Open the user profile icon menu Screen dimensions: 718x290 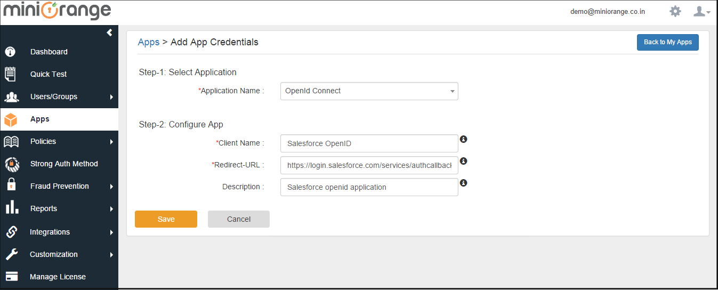(701, 11)
